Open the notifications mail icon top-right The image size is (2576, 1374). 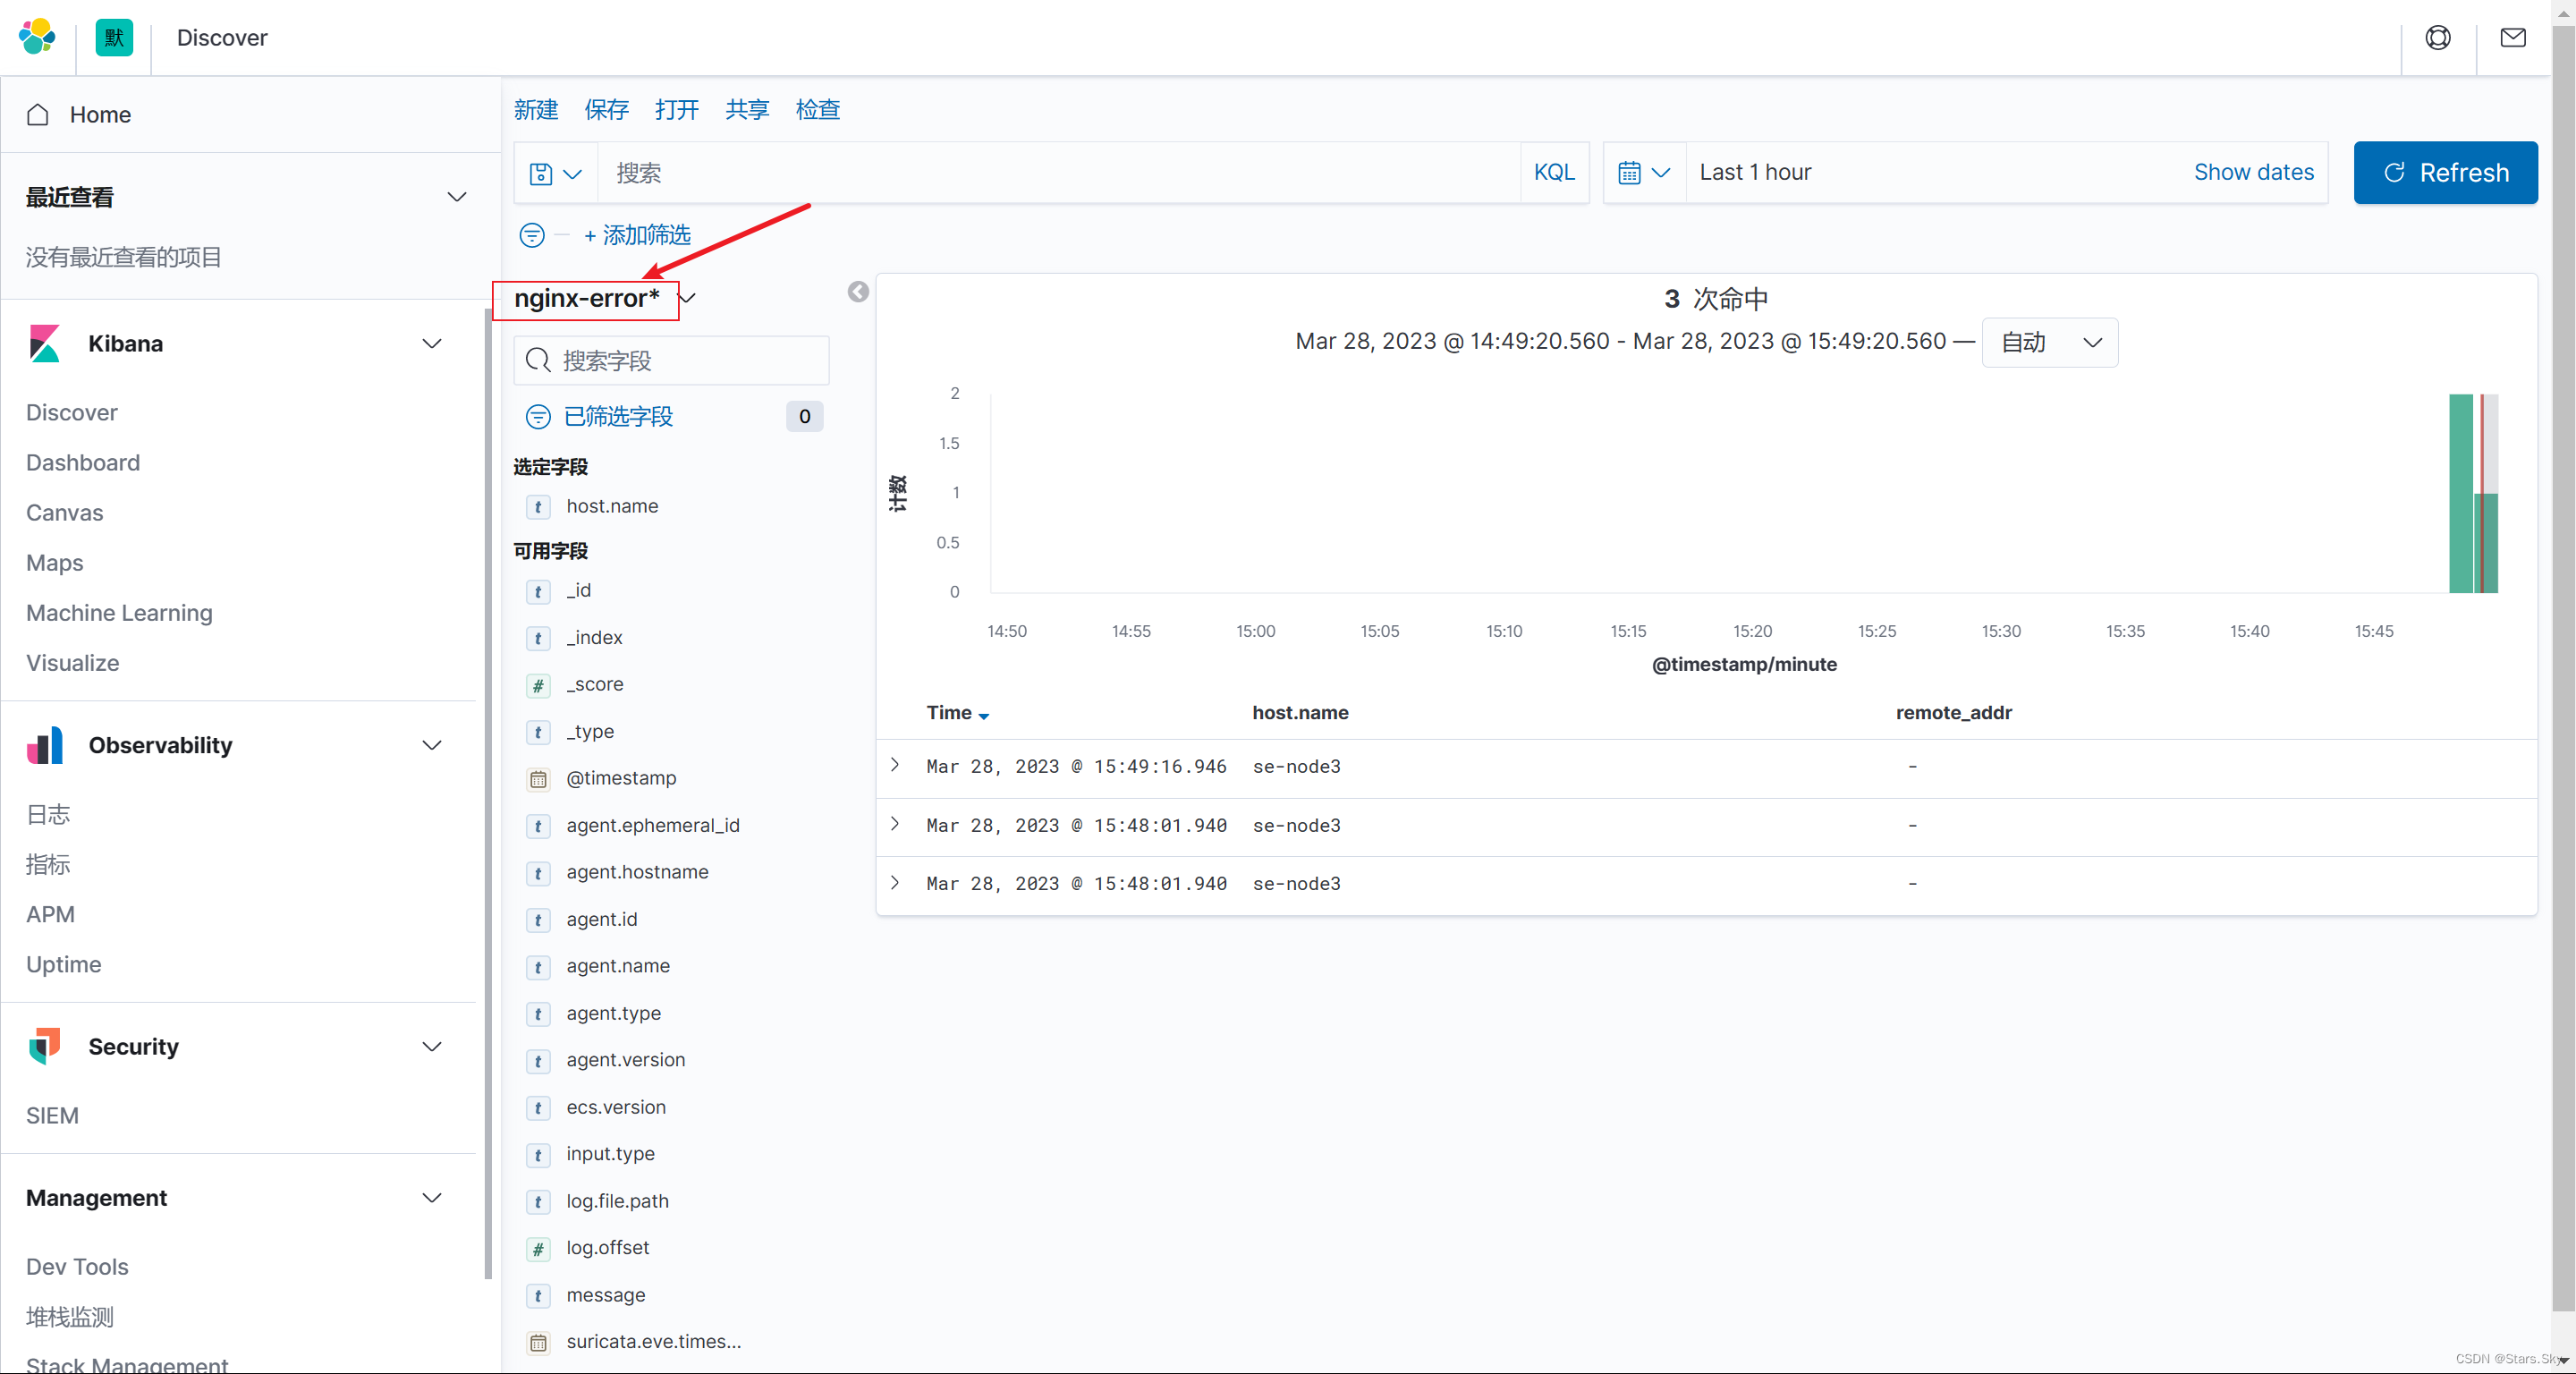[2513, 38]
